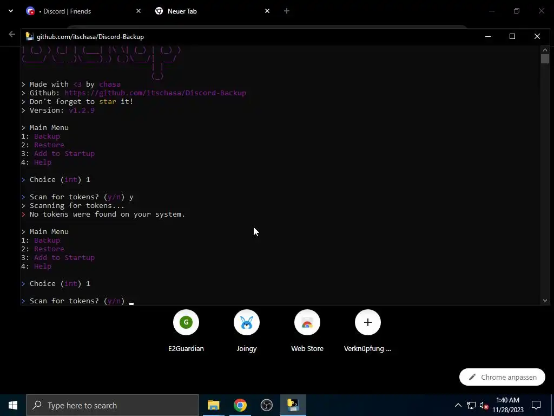Click console scrollbar up arrow
554x416 pixels.
[545, 50]
